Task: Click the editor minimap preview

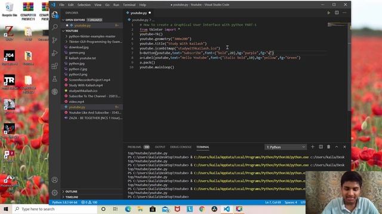Action: pyautogui.click(x=337, y=24)
